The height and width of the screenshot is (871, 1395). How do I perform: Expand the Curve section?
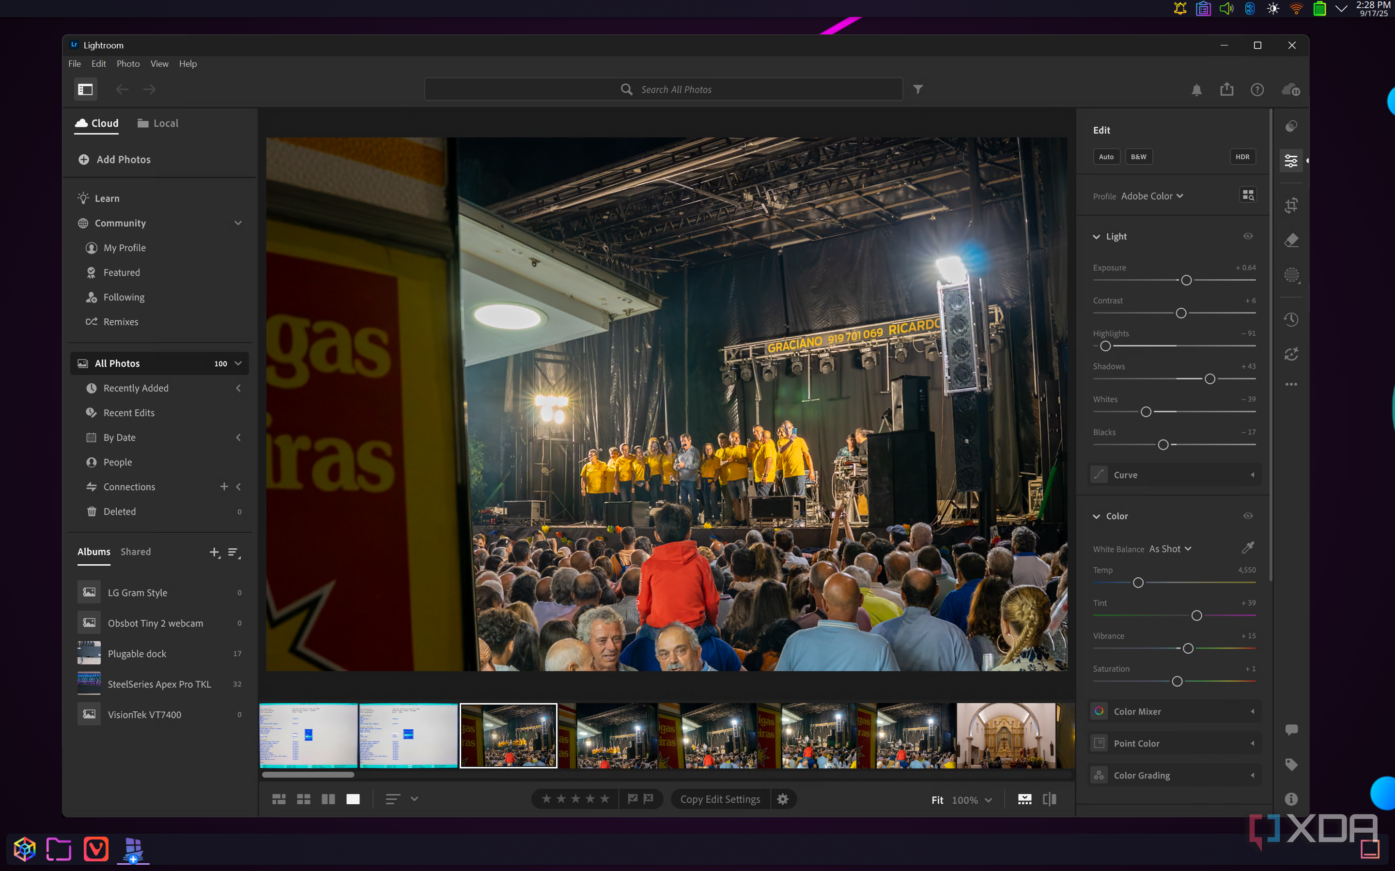[1174, 475]
